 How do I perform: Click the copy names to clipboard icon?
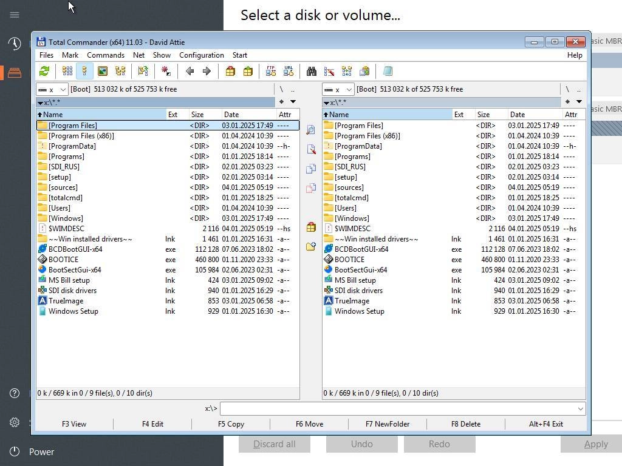(364, 72)
